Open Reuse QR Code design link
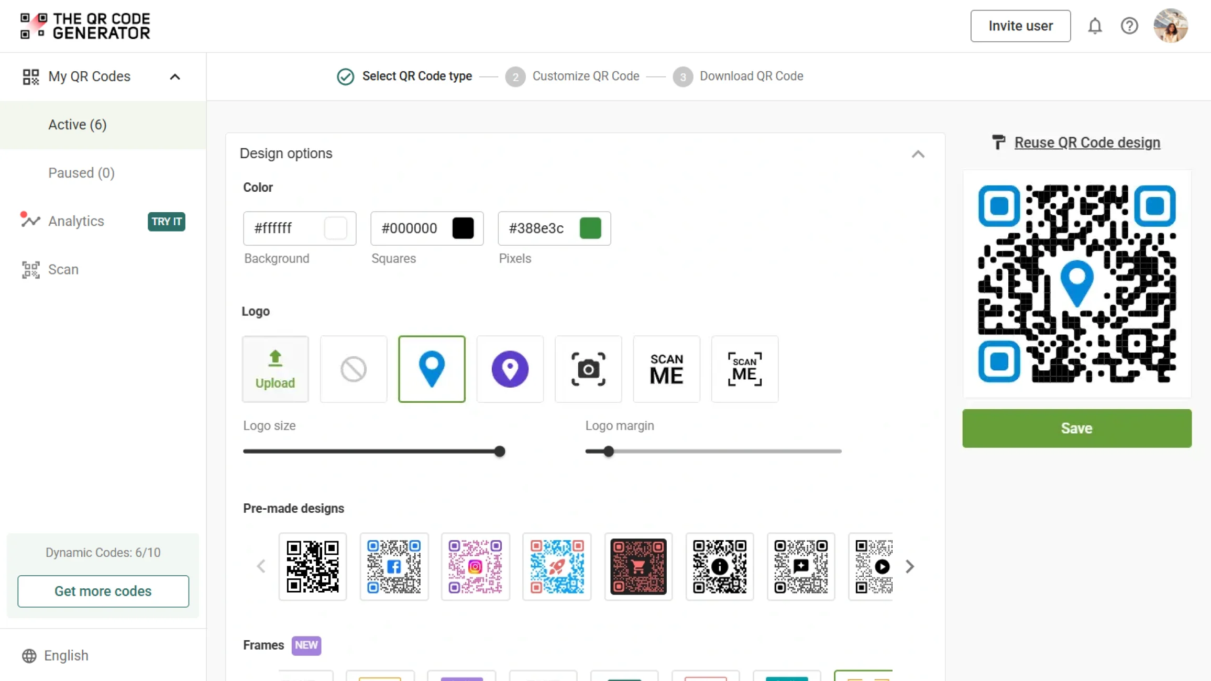This screenshot has width=1211, height=681. click(1087, 142)
